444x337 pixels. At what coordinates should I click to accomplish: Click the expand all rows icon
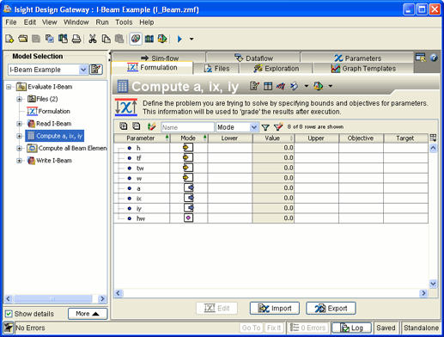point(124,126)
